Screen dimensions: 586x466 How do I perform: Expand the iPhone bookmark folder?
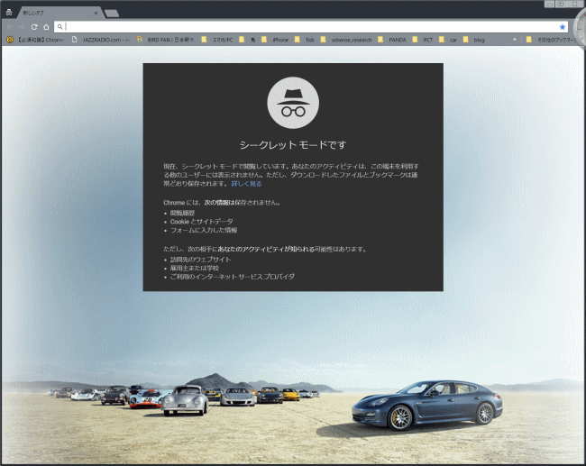pyautogui.click(x=275, y=40)
